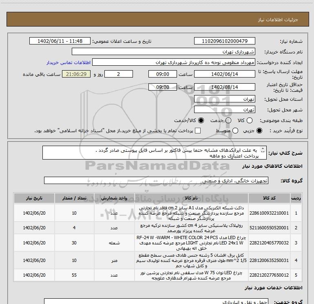Click the جزئیات اطلاعات نیاز header title
The height and width of the screenshot is (304, 314).
tap(278, 20)
